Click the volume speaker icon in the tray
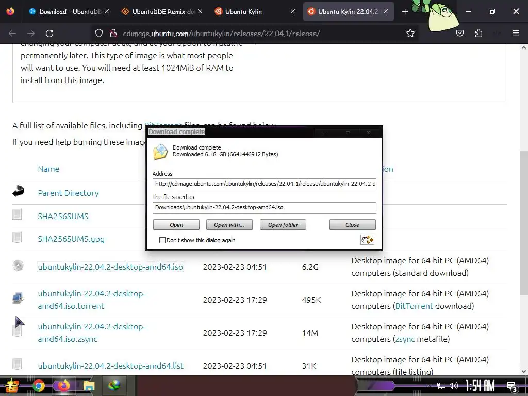The height and width of the screenshot is (396, 528). click(x=454, y=386)
